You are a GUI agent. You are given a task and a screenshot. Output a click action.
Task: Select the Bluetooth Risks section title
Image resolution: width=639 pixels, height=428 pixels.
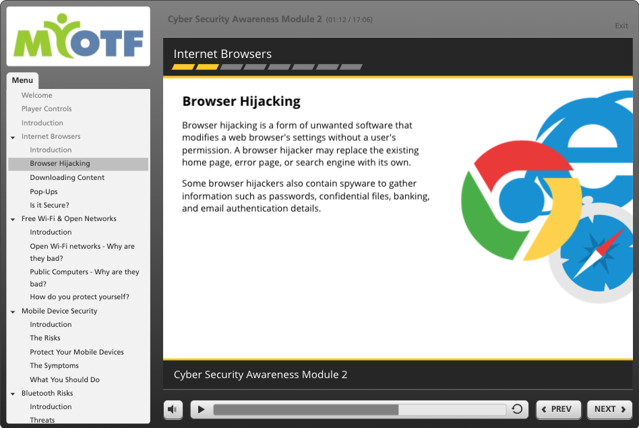coord(47,393)
